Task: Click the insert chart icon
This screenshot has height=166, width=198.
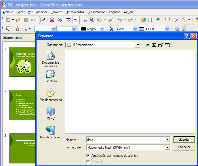Action: (143, 20)
